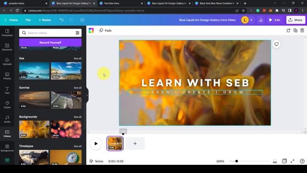The height and width of the screenshot is (173, 307).
Task: Click the undo arrow icon
Action: 61,20
